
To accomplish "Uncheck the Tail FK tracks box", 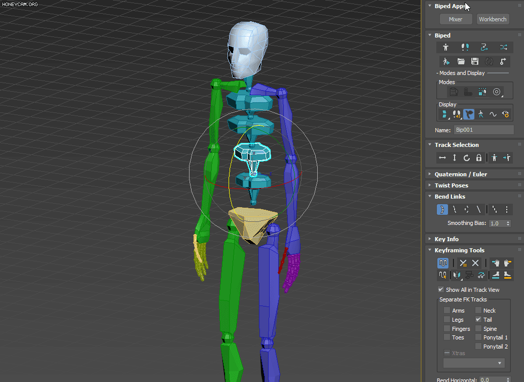I will tap(478, 319).
